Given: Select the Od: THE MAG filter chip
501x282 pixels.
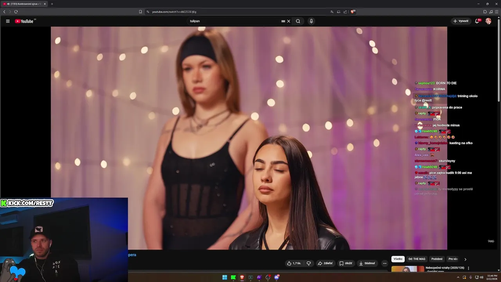Looking at the screenshot, I should click(417, 259).
